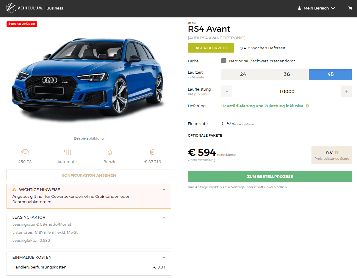Click the mileage value 10000 field
This screenshot has width=357, height=278.
coord(287,91)
